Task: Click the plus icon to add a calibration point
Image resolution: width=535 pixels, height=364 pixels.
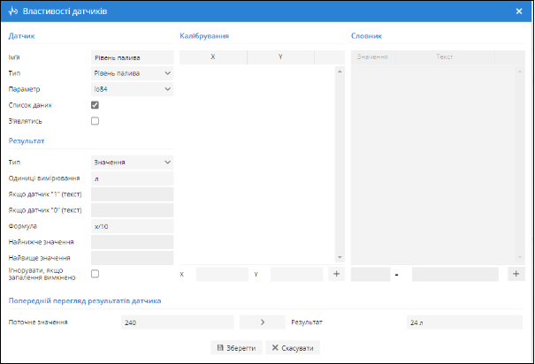Action: (336, 274)
